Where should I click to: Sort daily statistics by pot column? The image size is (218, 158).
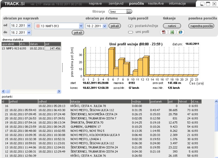53,44
